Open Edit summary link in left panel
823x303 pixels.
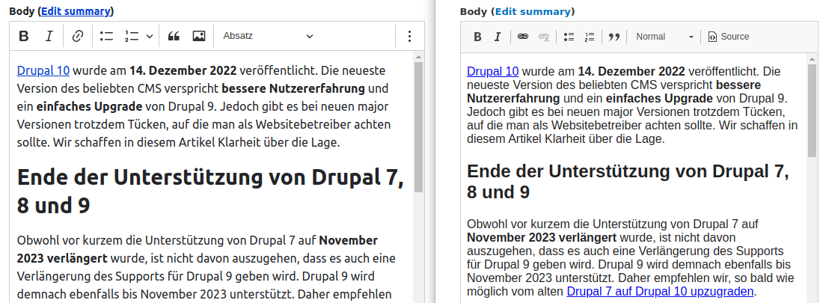pyautogui.click(x=76, y=11)
